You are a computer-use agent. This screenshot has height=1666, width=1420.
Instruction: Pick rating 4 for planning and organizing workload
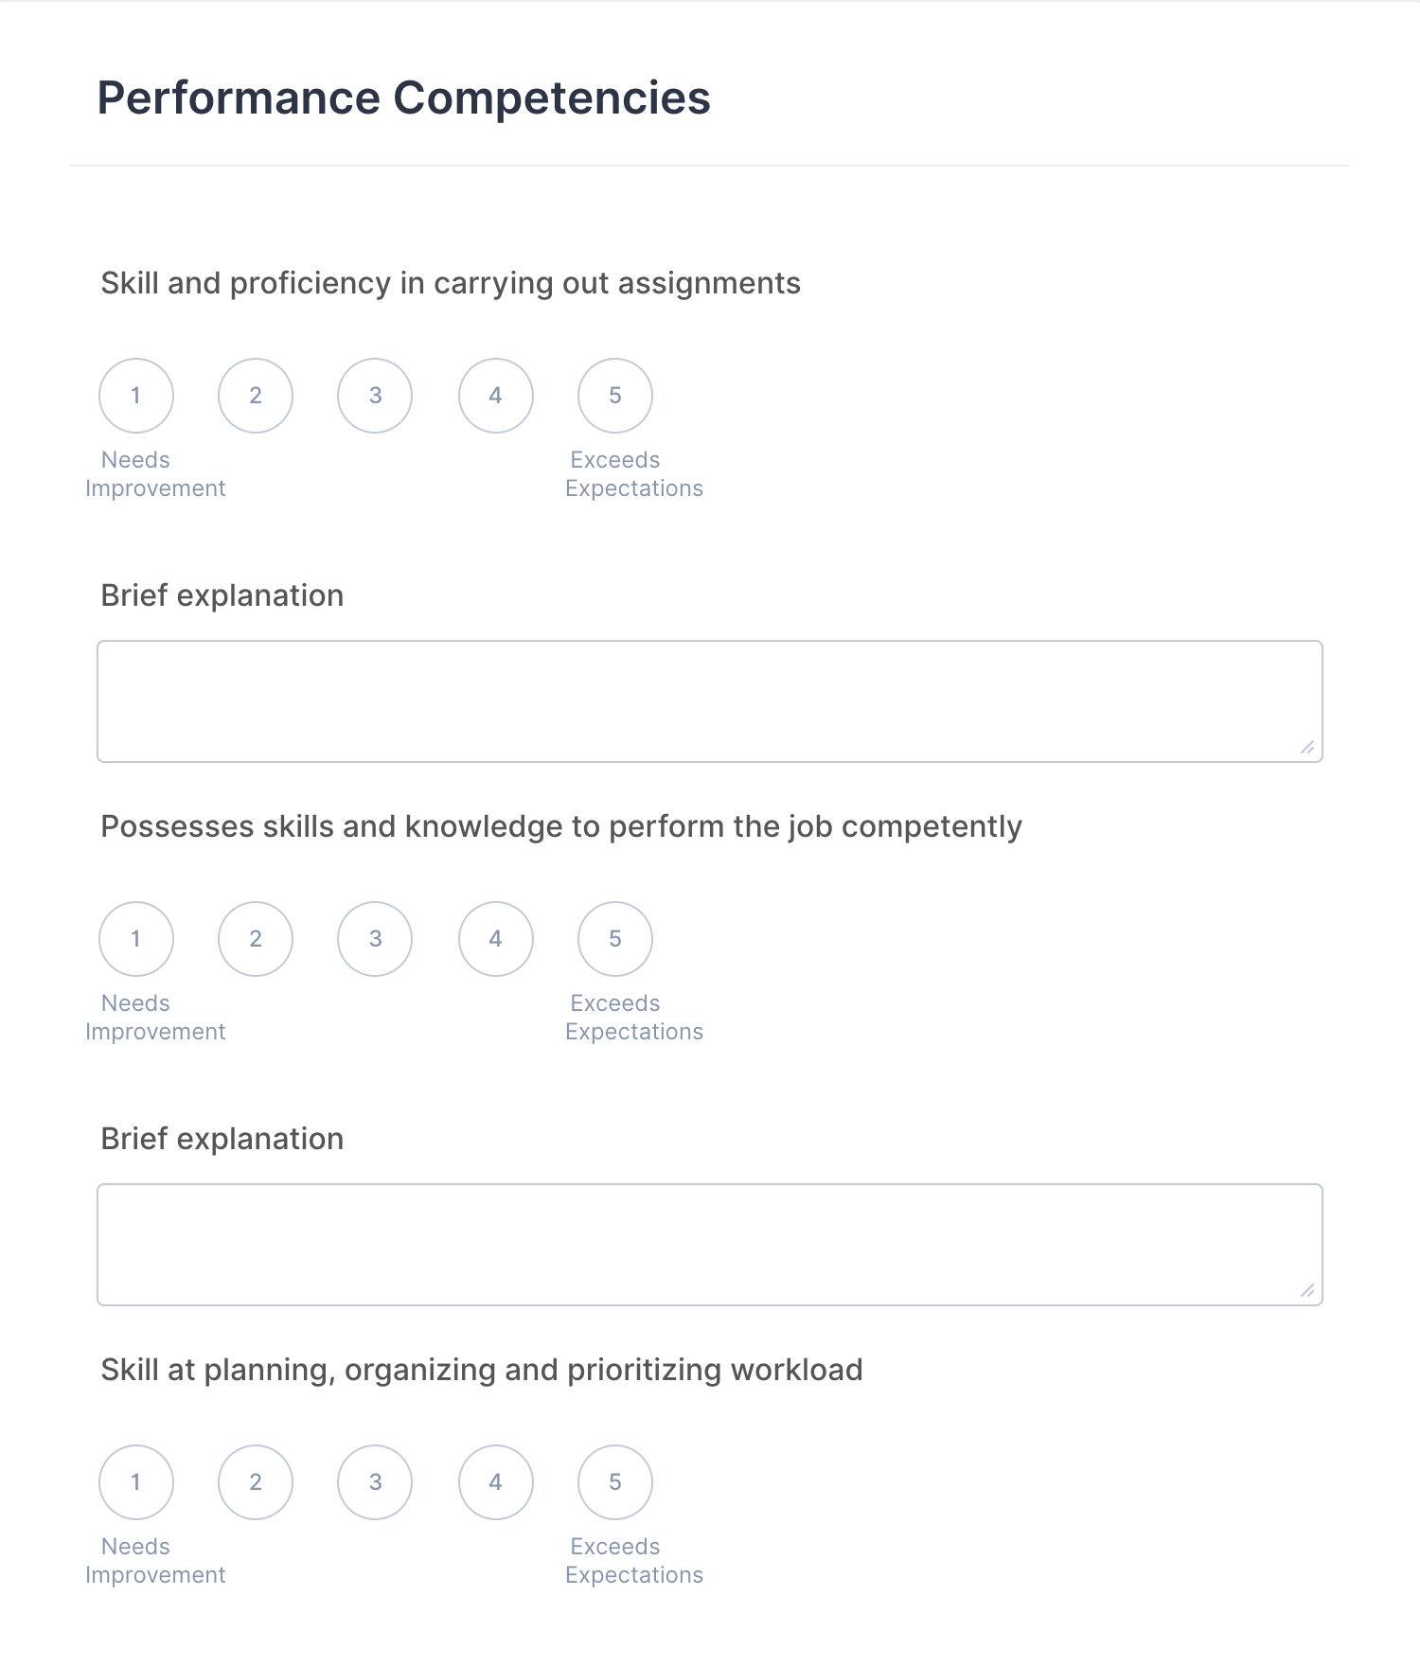[x=496, y=1482]
